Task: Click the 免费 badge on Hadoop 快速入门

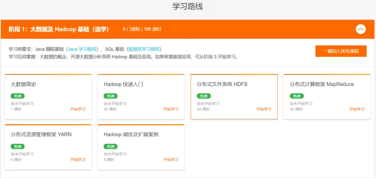Action: pyautogui.click(x=110, y=96)
